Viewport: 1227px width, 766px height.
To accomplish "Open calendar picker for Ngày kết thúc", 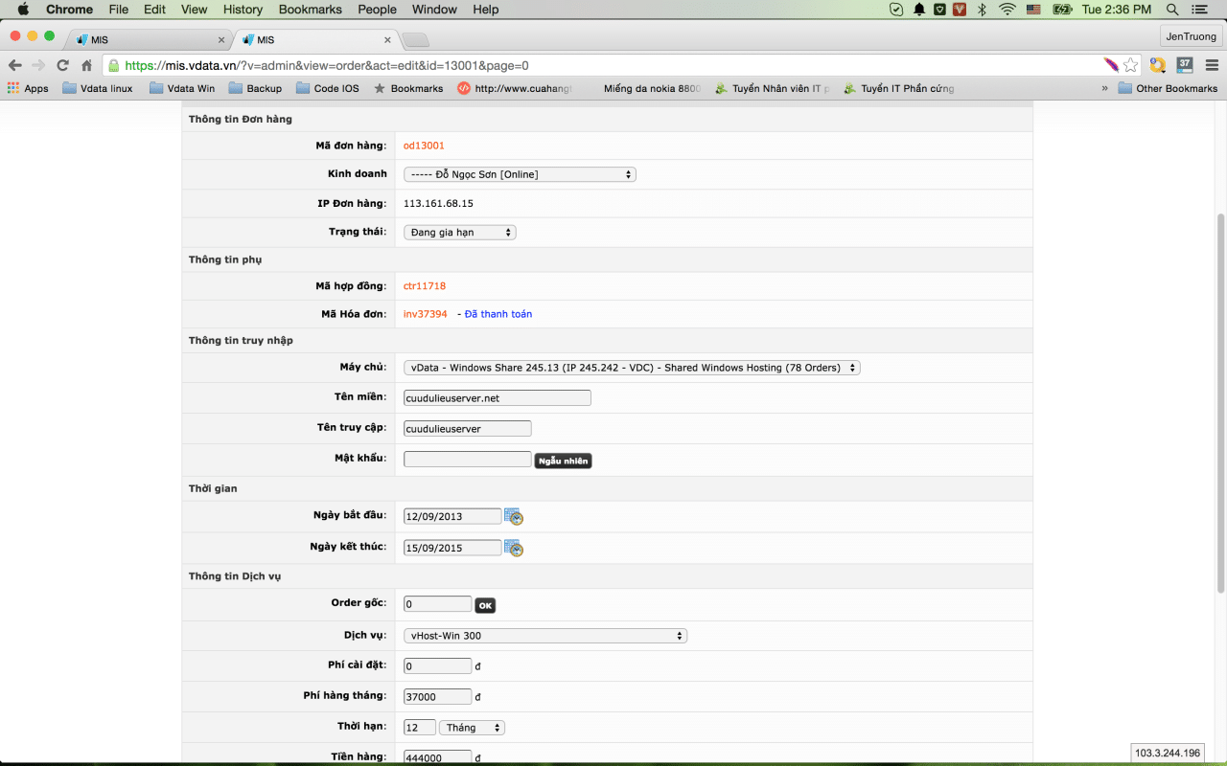I will click(x=514, y=549).
